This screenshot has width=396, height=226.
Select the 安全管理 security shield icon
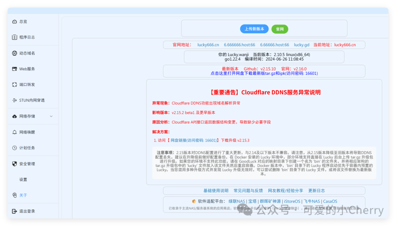pyautogui.click(x=14, y=164)
